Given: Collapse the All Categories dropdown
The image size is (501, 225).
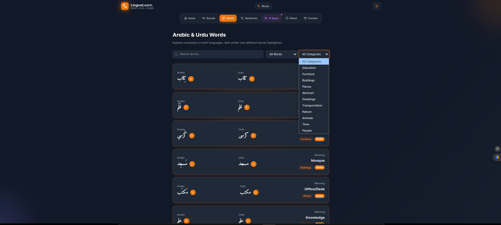Looking at the screenshot, I should (314, 54).
